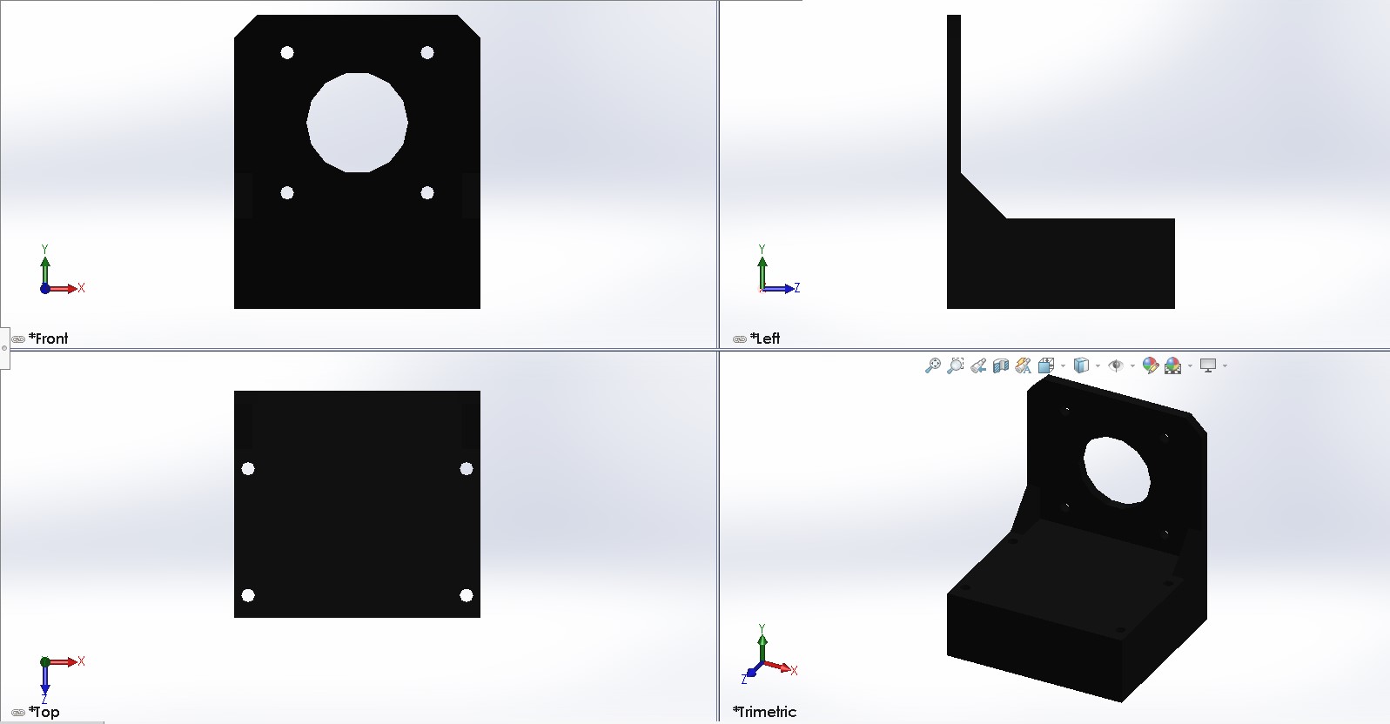Click the *Front view label
1390x724 pixels.
[49, 339]
